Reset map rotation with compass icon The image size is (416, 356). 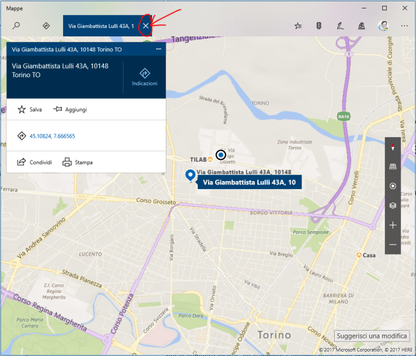tap(393, 147)
